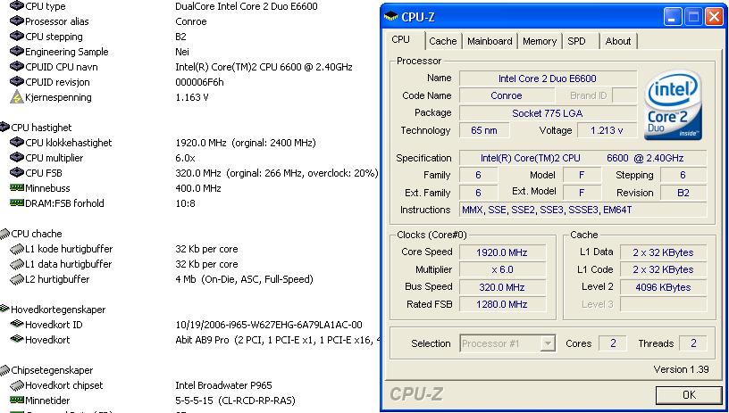Click the warning voltage icon beside Kjernespenning
The width and height of the screenshot is (729, 413).
point(17,97)
